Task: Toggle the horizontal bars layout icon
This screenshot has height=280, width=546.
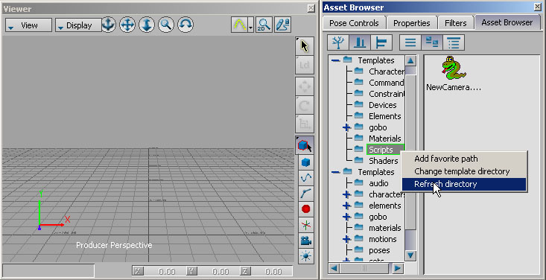Action: click(381, 43)
